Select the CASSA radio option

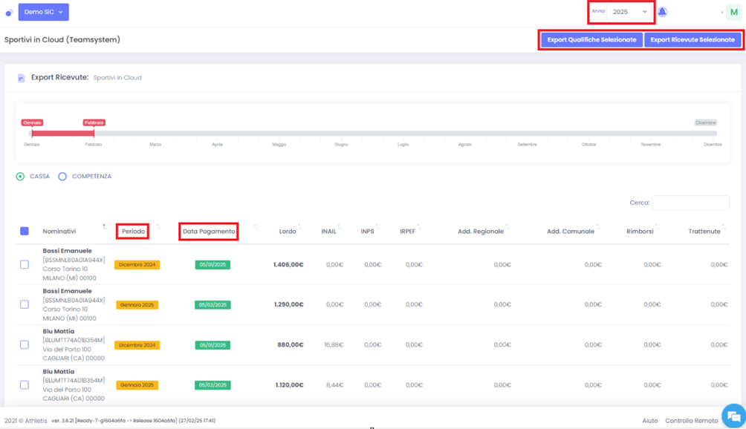click(21, 177)
